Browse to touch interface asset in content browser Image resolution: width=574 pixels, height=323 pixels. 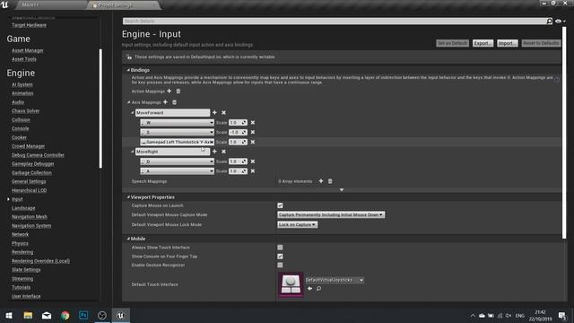pyautogui.click(x=319, y=289)
